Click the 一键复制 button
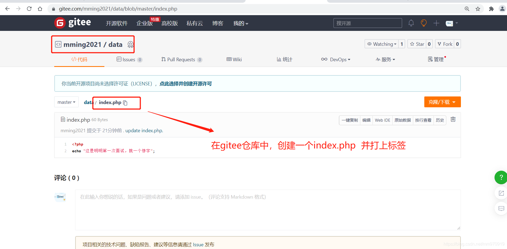 point(350,120)
